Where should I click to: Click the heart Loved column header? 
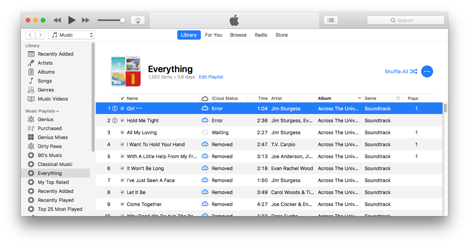398,98
